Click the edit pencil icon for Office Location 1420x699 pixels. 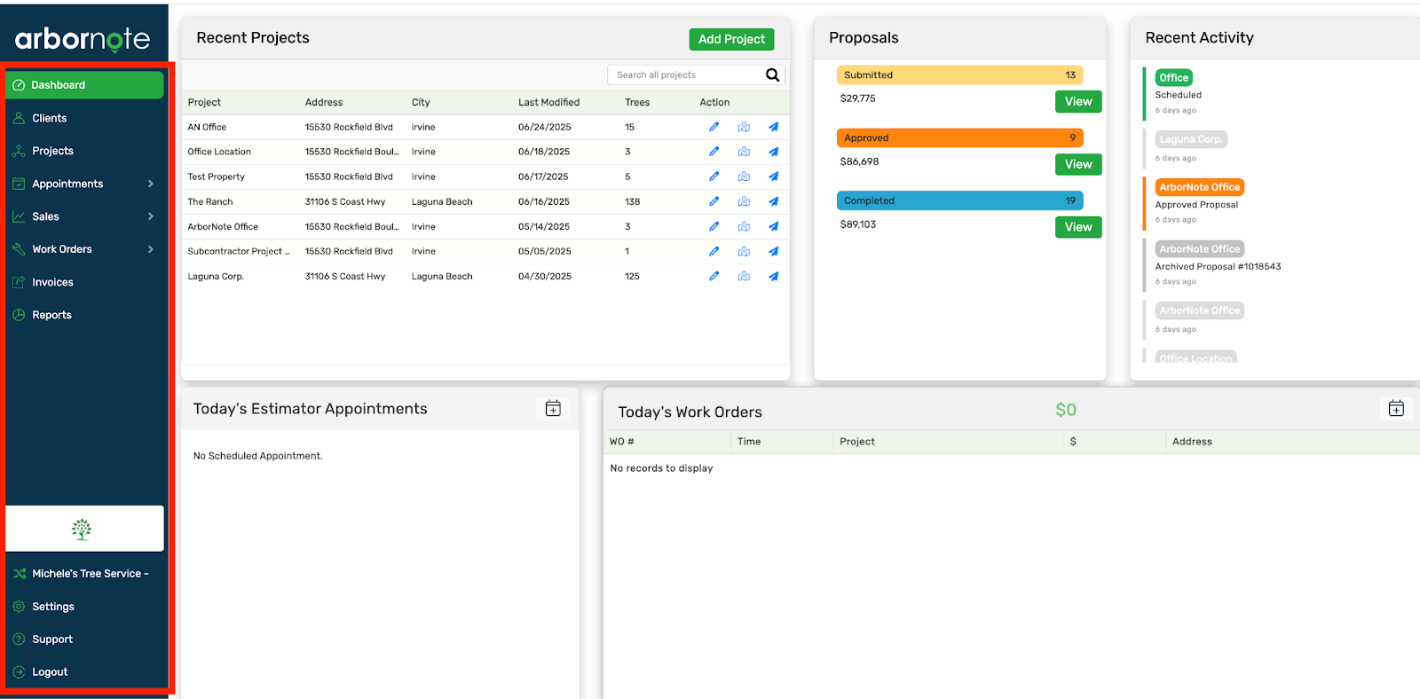pos(714,152)
